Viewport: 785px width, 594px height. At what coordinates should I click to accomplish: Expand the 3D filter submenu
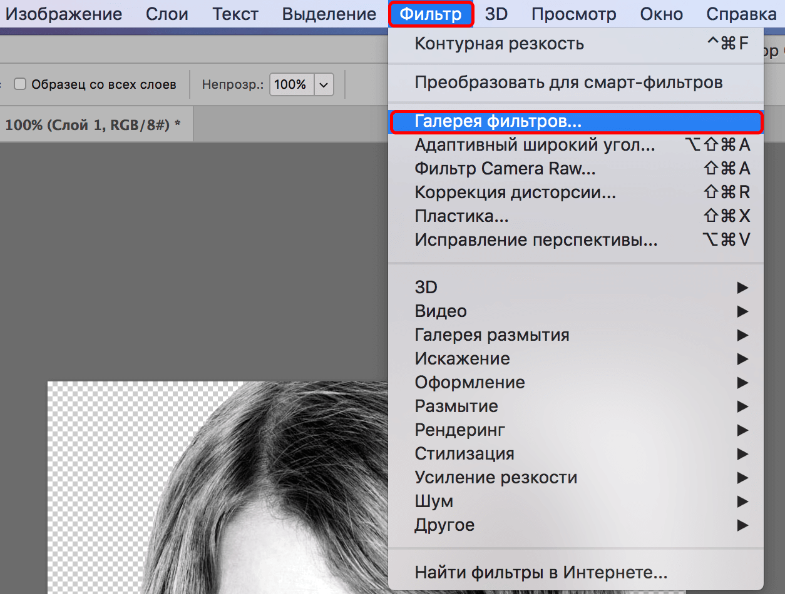click(x=426, y=288)
